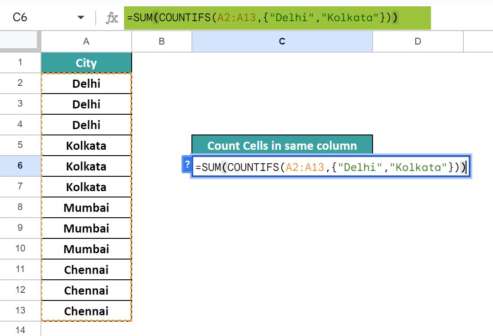Select row 14 header

pos(20,329)
